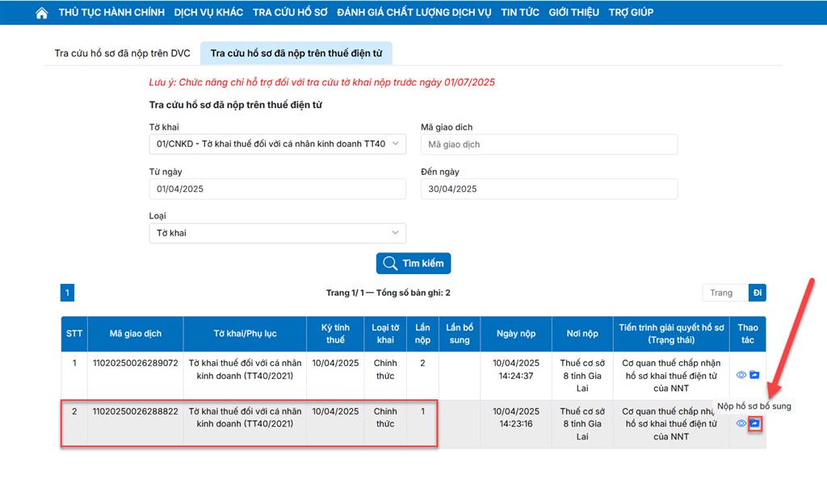Image resolution: width=827 pixels, height=483 pixels.
Task: View details of record 11020250026289072 with eye icon
Action: [x=741, y=375]
